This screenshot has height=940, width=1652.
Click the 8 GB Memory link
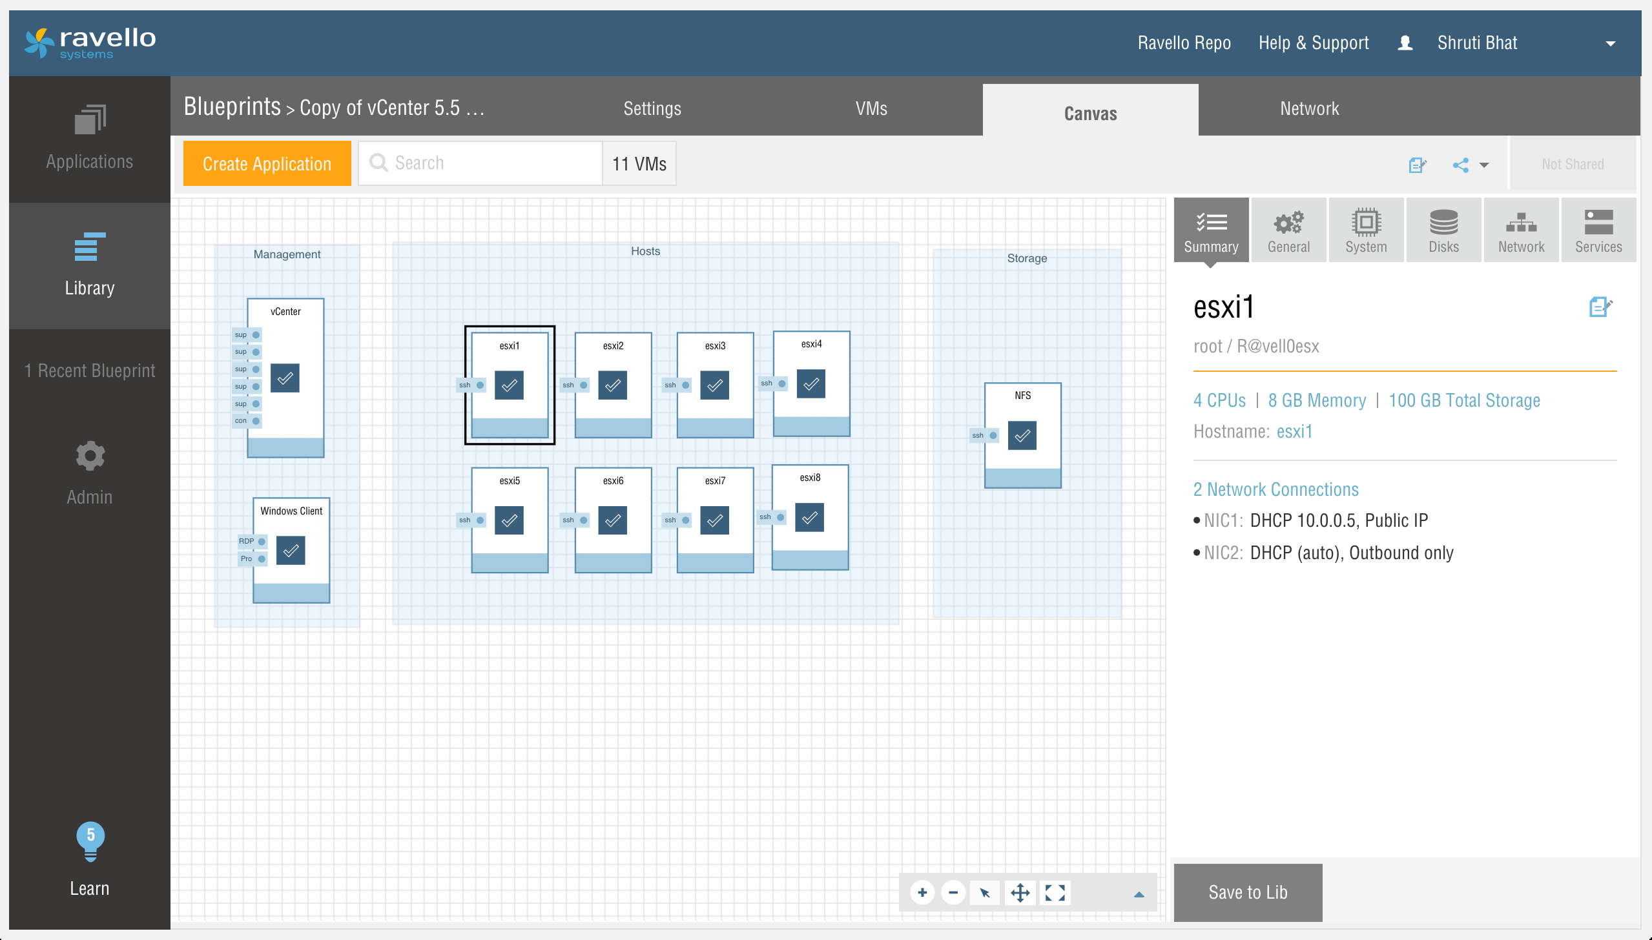[1317, 400]
